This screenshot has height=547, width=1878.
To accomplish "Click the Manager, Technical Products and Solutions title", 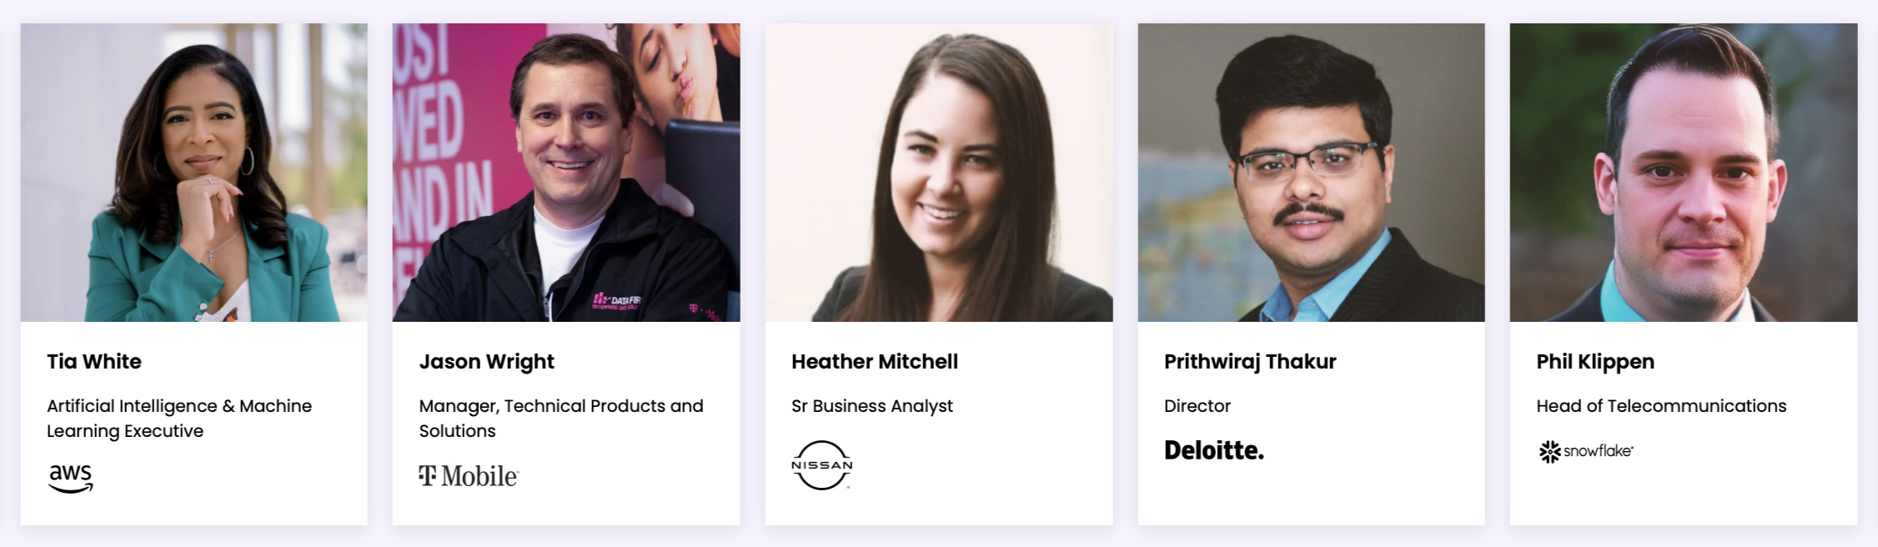I will point(560,419).
